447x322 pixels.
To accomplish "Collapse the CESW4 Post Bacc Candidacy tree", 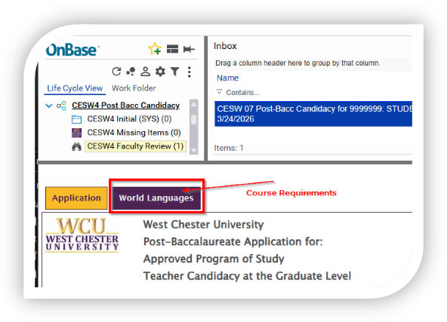I will point(49,106).
